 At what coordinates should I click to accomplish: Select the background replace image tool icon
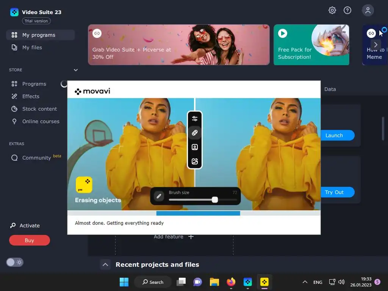point(195,161)
